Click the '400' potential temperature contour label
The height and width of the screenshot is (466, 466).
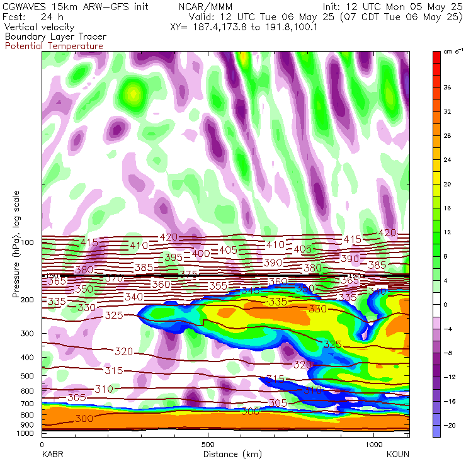(x=201, y=254)
